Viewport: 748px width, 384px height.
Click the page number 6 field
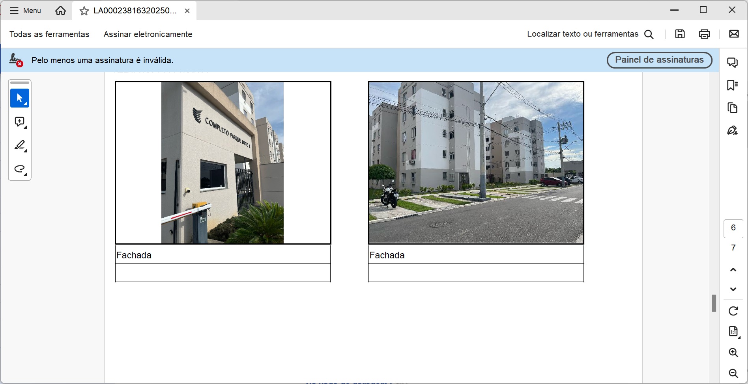[733, 228]
